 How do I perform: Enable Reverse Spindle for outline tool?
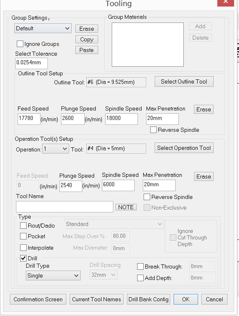(x=153, y=130)
